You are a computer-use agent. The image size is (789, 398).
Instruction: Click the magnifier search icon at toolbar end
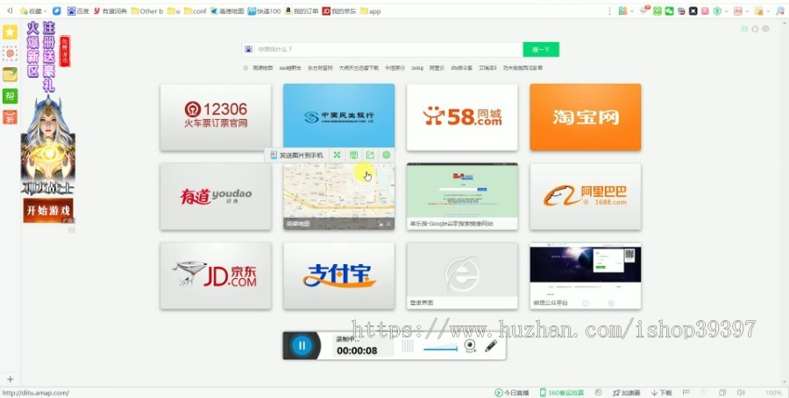click(780, 11)
